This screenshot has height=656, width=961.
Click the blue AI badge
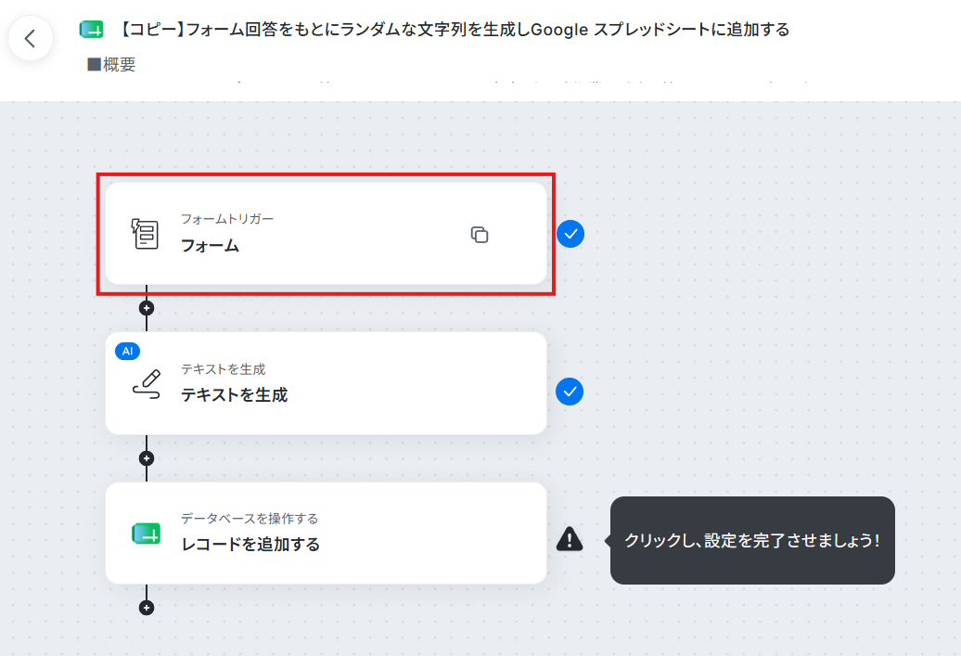[x=127, y=352]
